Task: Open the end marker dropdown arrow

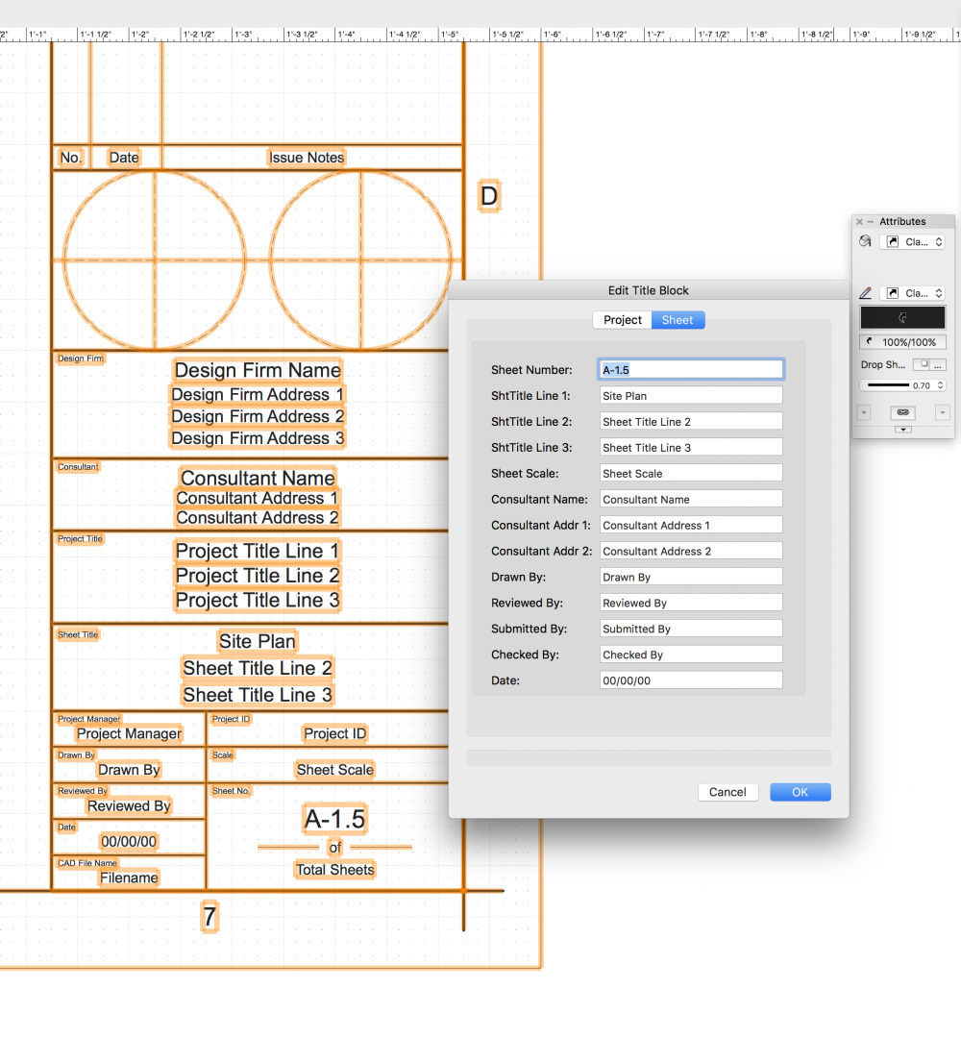Action: tap(942, 412)
